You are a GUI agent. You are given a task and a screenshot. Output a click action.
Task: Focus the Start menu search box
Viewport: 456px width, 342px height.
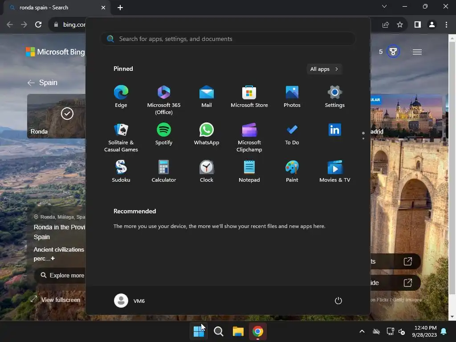(228, 39)
